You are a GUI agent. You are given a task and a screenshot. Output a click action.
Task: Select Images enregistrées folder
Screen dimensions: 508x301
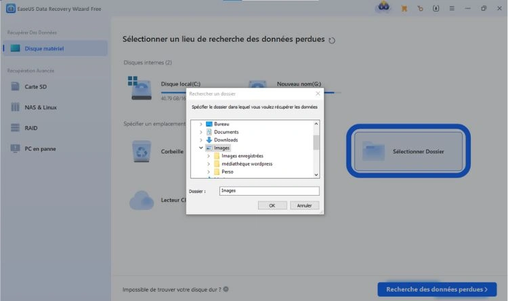coord(242,156)
